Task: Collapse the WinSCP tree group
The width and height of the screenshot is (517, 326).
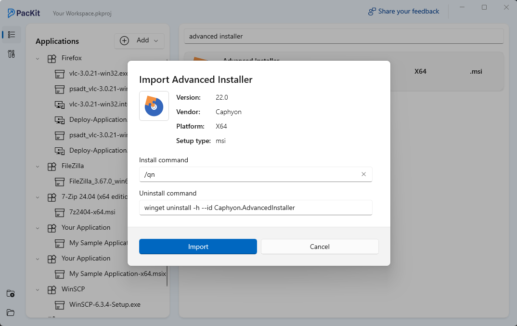Action: coord(38,289)
